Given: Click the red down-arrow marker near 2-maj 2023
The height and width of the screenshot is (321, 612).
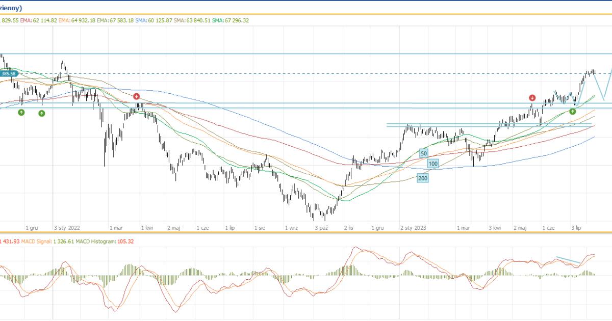Looking at the screenshot, I should (532, 97).
